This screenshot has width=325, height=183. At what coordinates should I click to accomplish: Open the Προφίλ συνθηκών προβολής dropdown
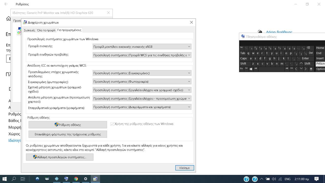[x=142, y=55]
